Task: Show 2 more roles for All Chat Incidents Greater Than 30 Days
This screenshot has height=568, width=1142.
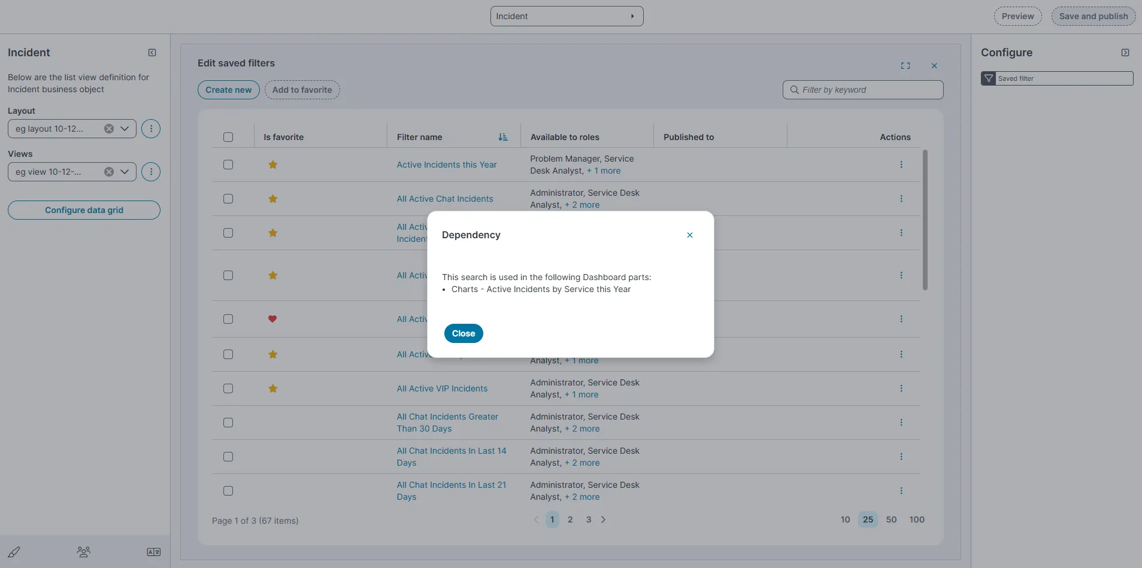Action: click(582, 429)
